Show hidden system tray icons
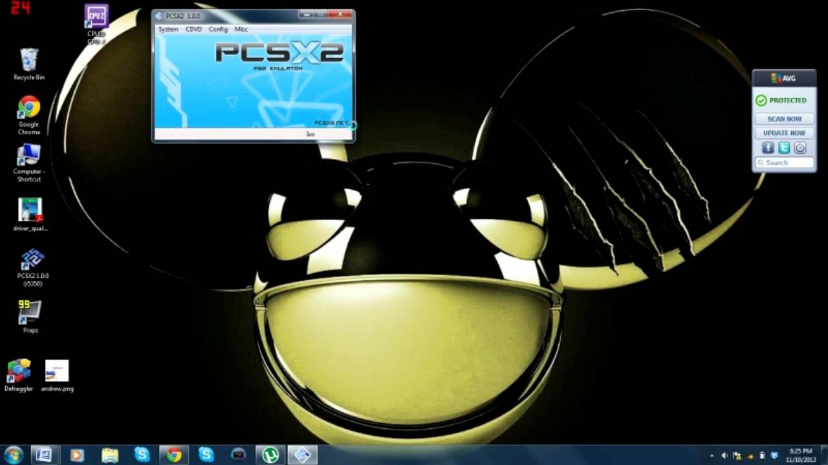Screen dimensions: 828x465 (x=712, y=455)
